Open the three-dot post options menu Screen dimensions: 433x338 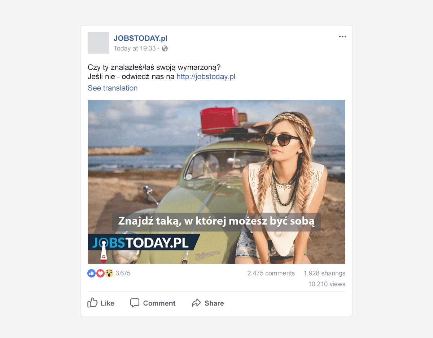point(342,37)
